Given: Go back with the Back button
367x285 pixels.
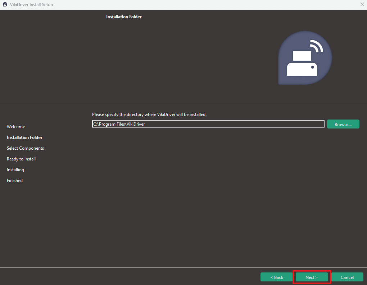Looking at the screenshot, I should pos(276,277).
